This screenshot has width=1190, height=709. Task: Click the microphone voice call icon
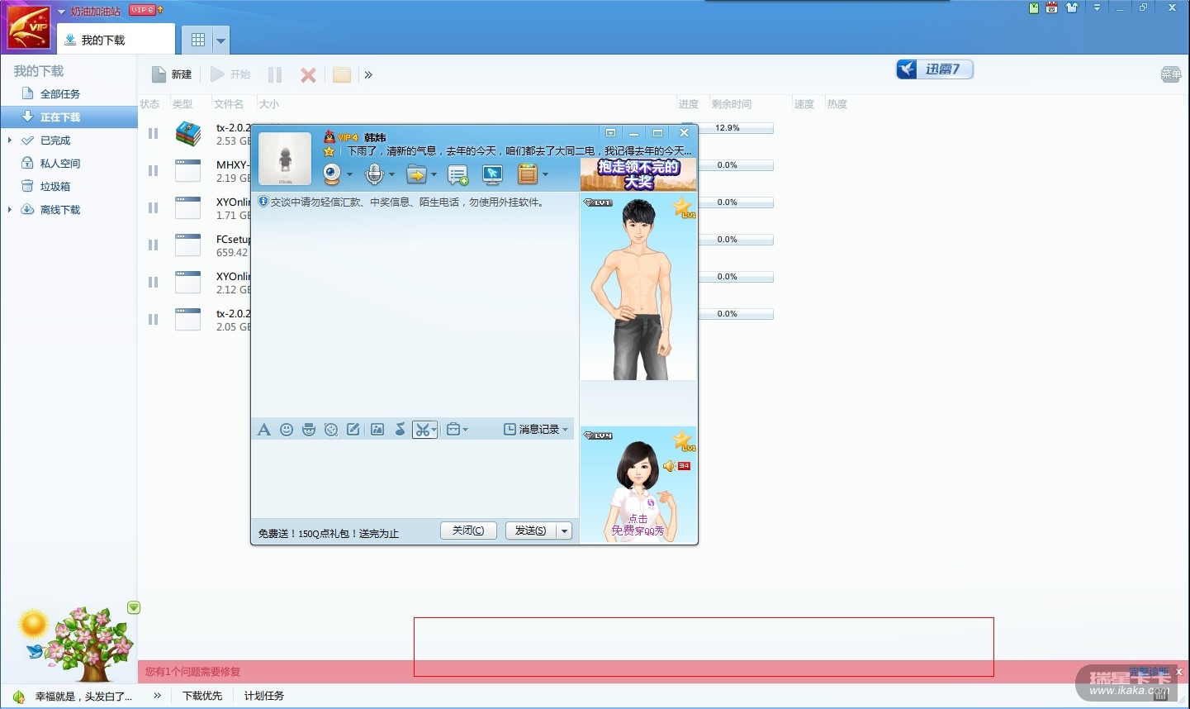point(374,174)
